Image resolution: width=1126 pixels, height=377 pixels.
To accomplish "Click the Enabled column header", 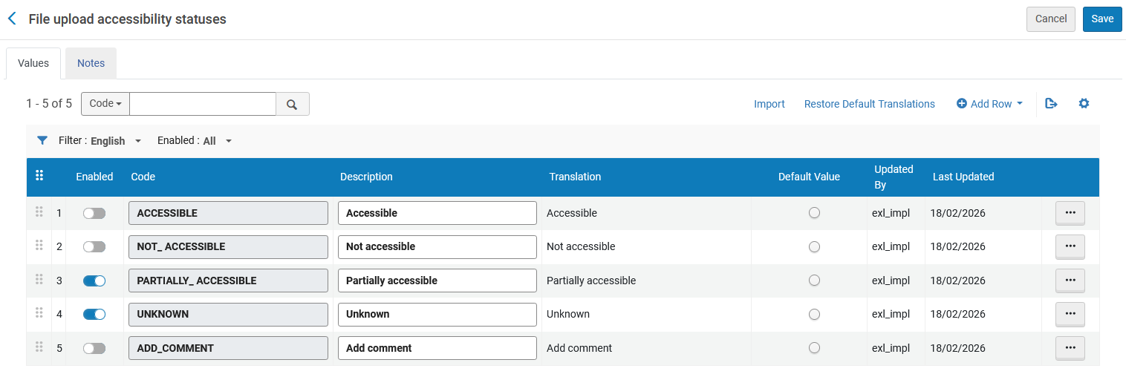I will tap(94, 177).
